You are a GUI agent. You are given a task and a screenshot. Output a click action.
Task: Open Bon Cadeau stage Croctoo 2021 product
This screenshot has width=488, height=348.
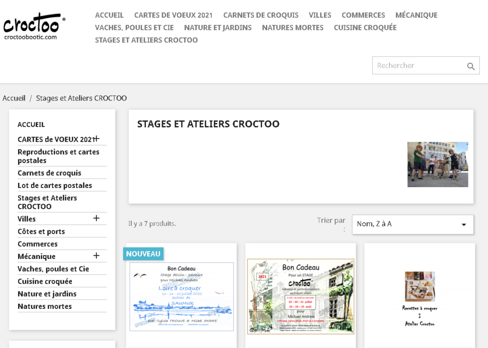[301, 297]
